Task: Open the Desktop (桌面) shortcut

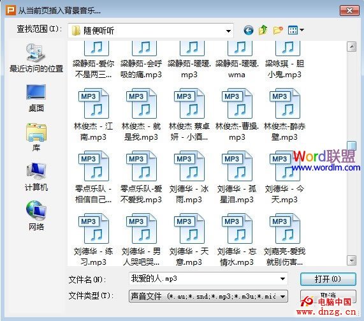Action: [x=36, y=98]
